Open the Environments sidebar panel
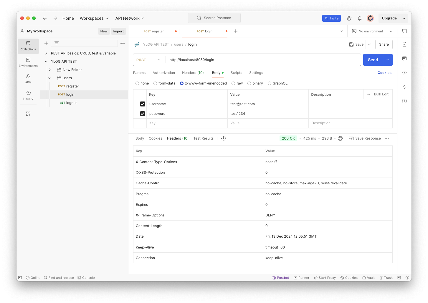 point(28,62)
